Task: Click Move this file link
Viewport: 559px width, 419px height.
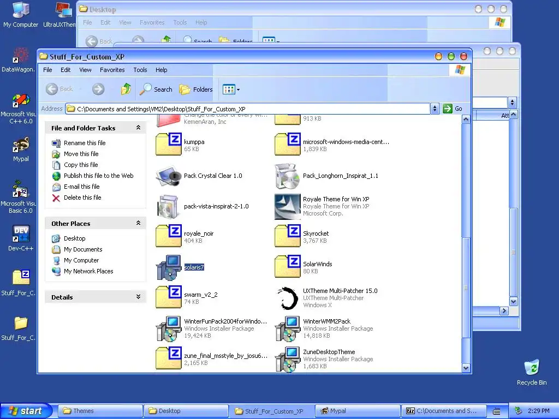Action: pyautogui.click(x=81, y=154)
